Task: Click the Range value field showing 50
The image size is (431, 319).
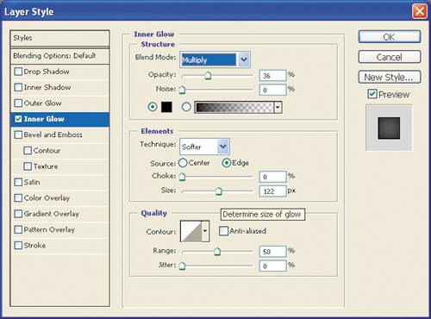Action: pyautogui.click(x=272, y=252)
